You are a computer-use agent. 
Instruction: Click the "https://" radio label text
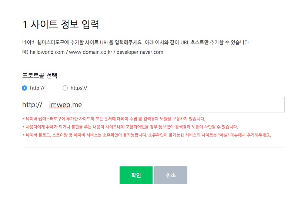[78, 88]
